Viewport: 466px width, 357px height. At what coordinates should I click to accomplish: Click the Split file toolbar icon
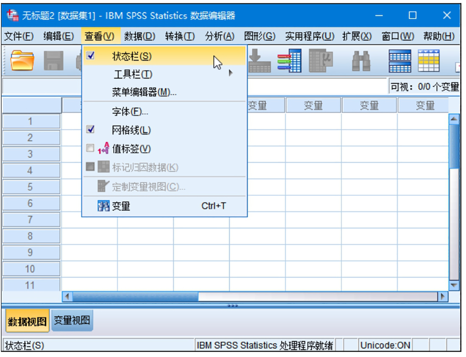[289, 61]
